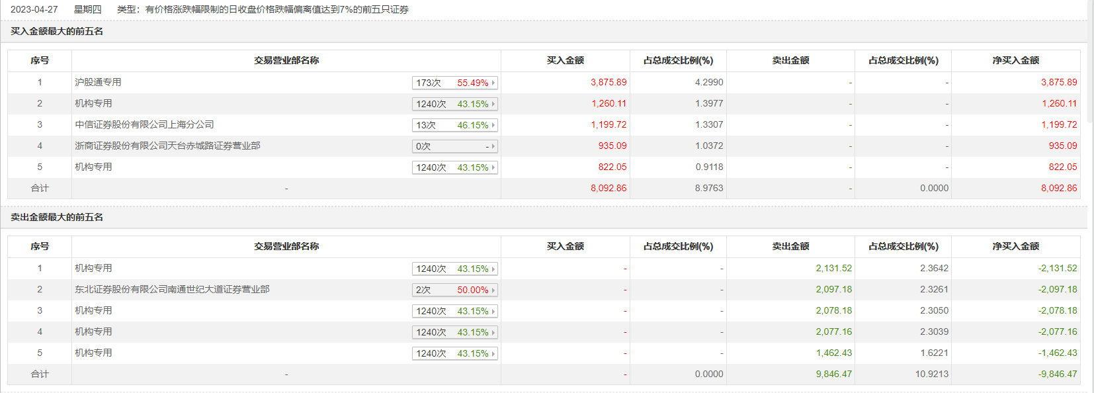Click 净买入金额 header in the bottom table

1015,246
